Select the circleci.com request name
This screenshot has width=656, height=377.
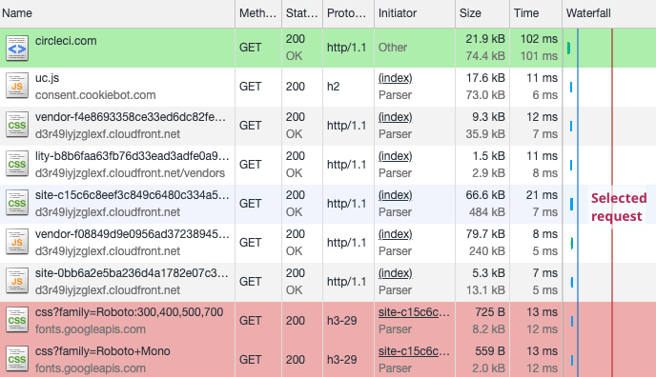66,41
